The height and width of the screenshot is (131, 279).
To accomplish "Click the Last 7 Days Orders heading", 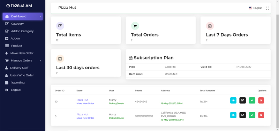I will tap(227, 35).
